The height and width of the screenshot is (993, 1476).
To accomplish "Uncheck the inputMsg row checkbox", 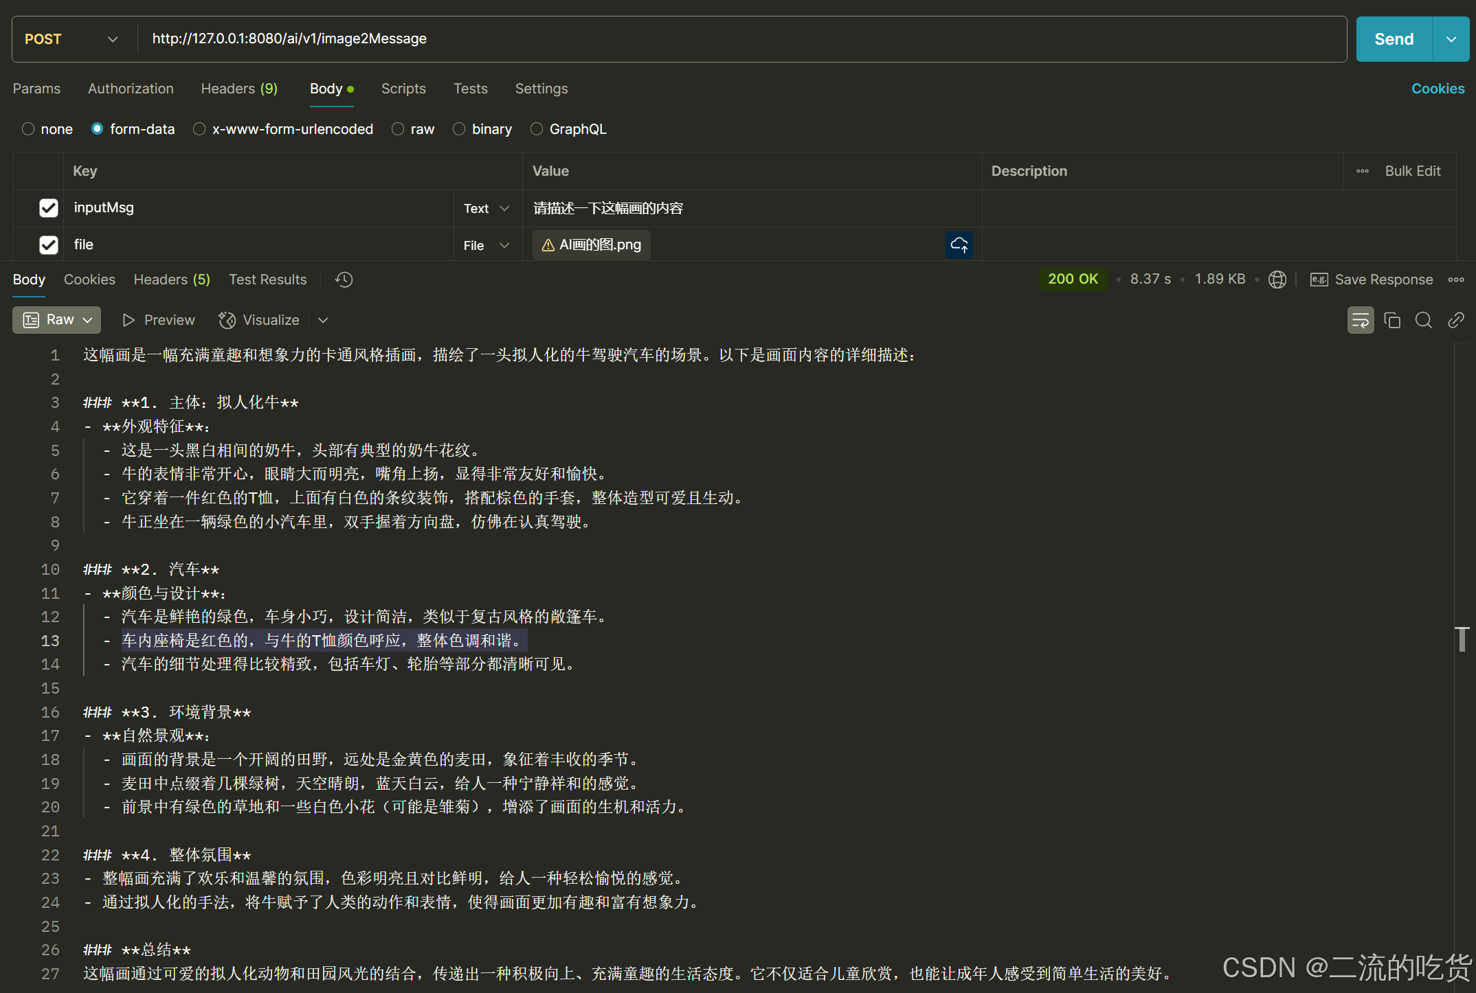I will [49, 208].
